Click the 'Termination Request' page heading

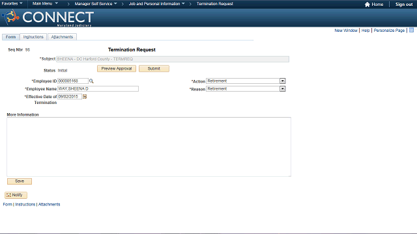(132, 49)
